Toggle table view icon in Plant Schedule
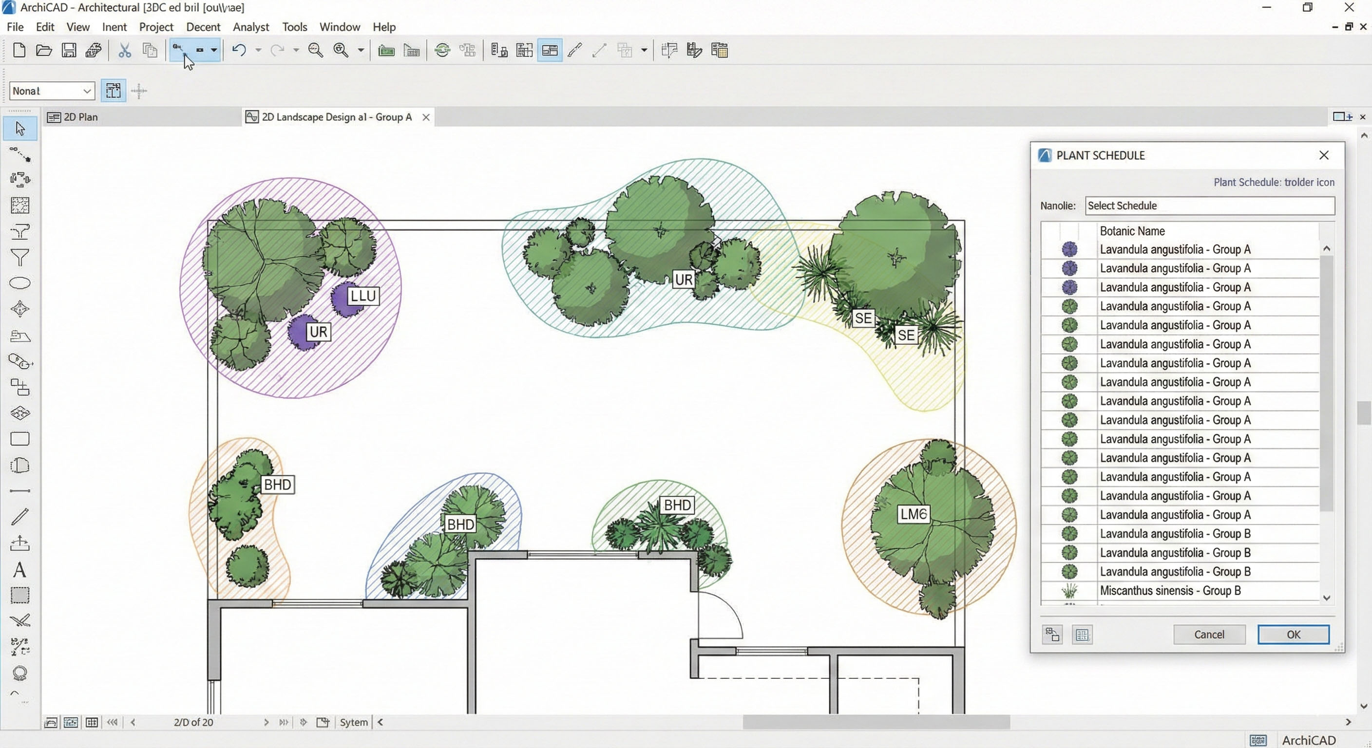This screenshot has height=748, width=1372. 1082,635
